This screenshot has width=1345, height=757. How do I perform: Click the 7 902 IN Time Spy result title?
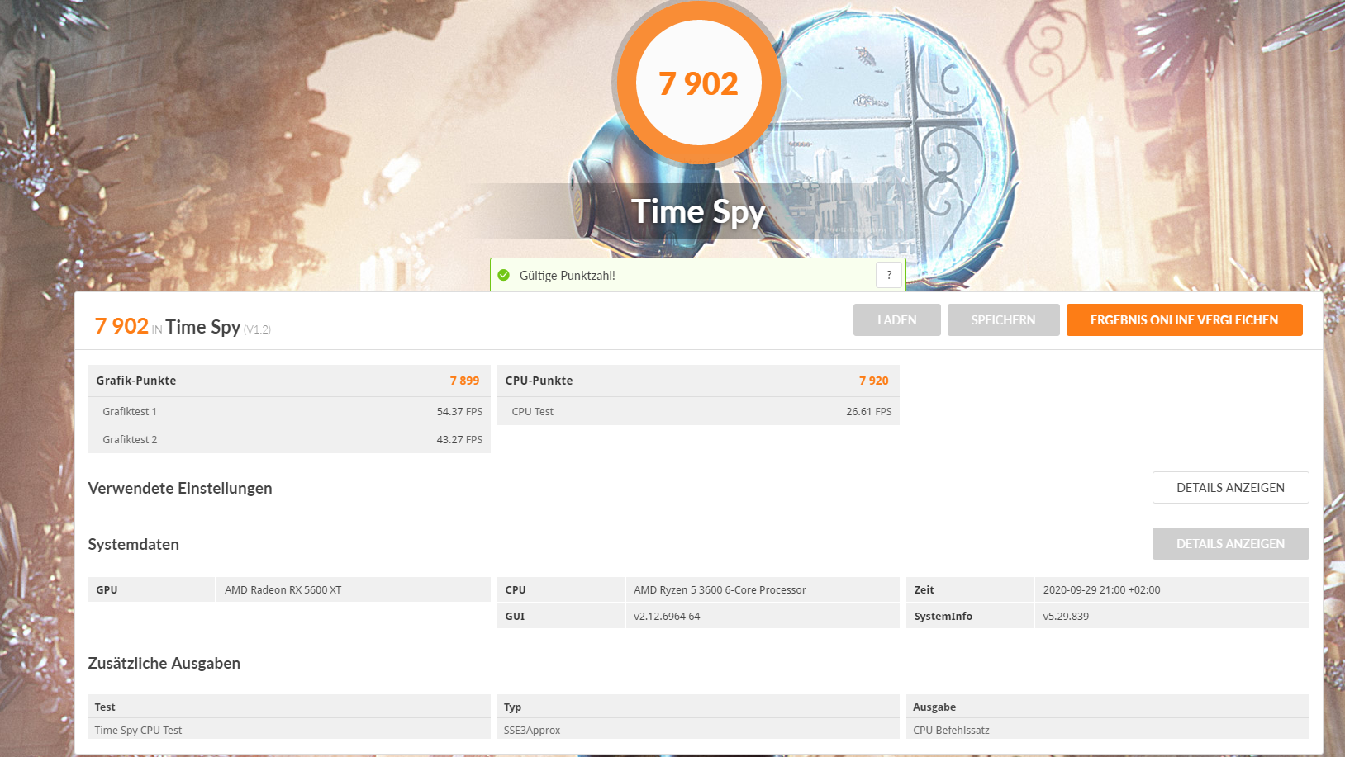(x=183, y=327)
